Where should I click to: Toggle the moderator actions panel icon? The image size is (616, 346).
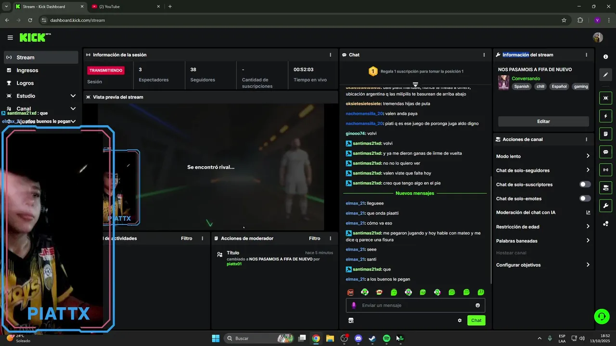605,187
